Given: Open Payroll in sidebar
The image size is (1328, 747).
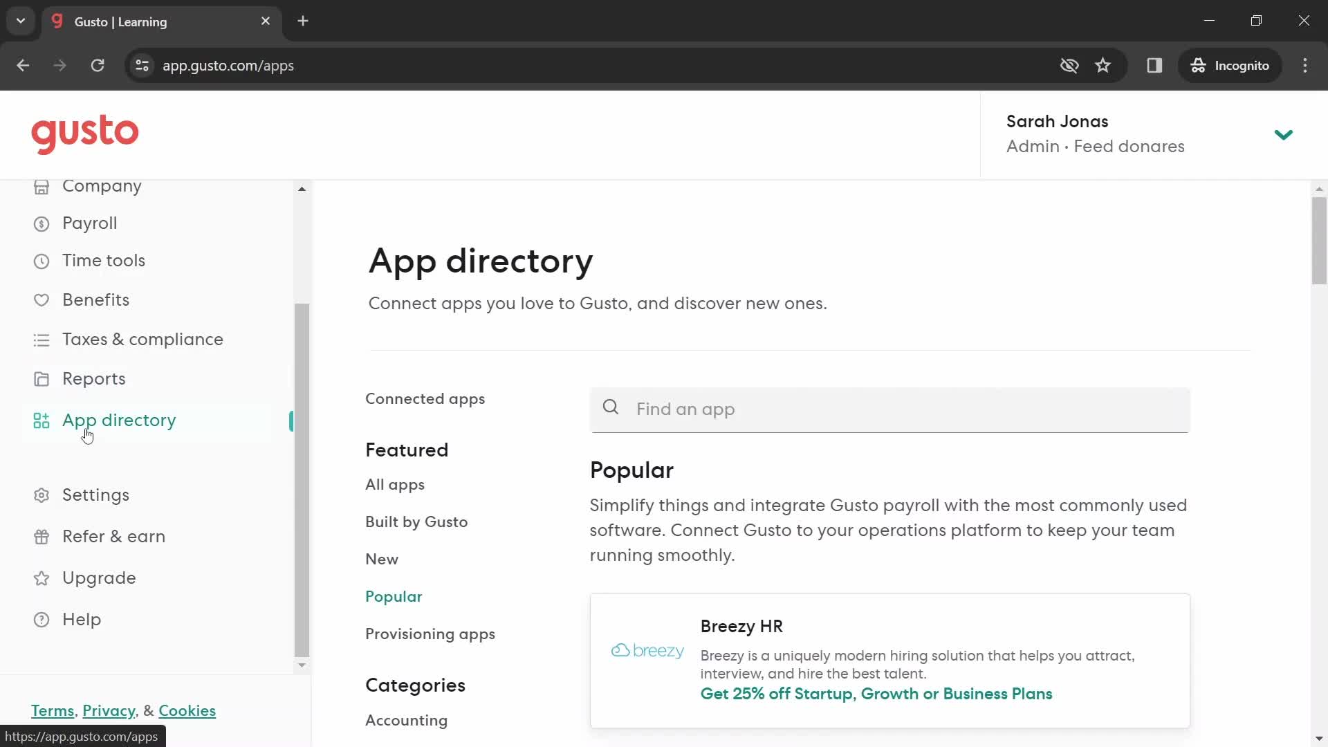Looking at the screenshot, I should point(90,223).
